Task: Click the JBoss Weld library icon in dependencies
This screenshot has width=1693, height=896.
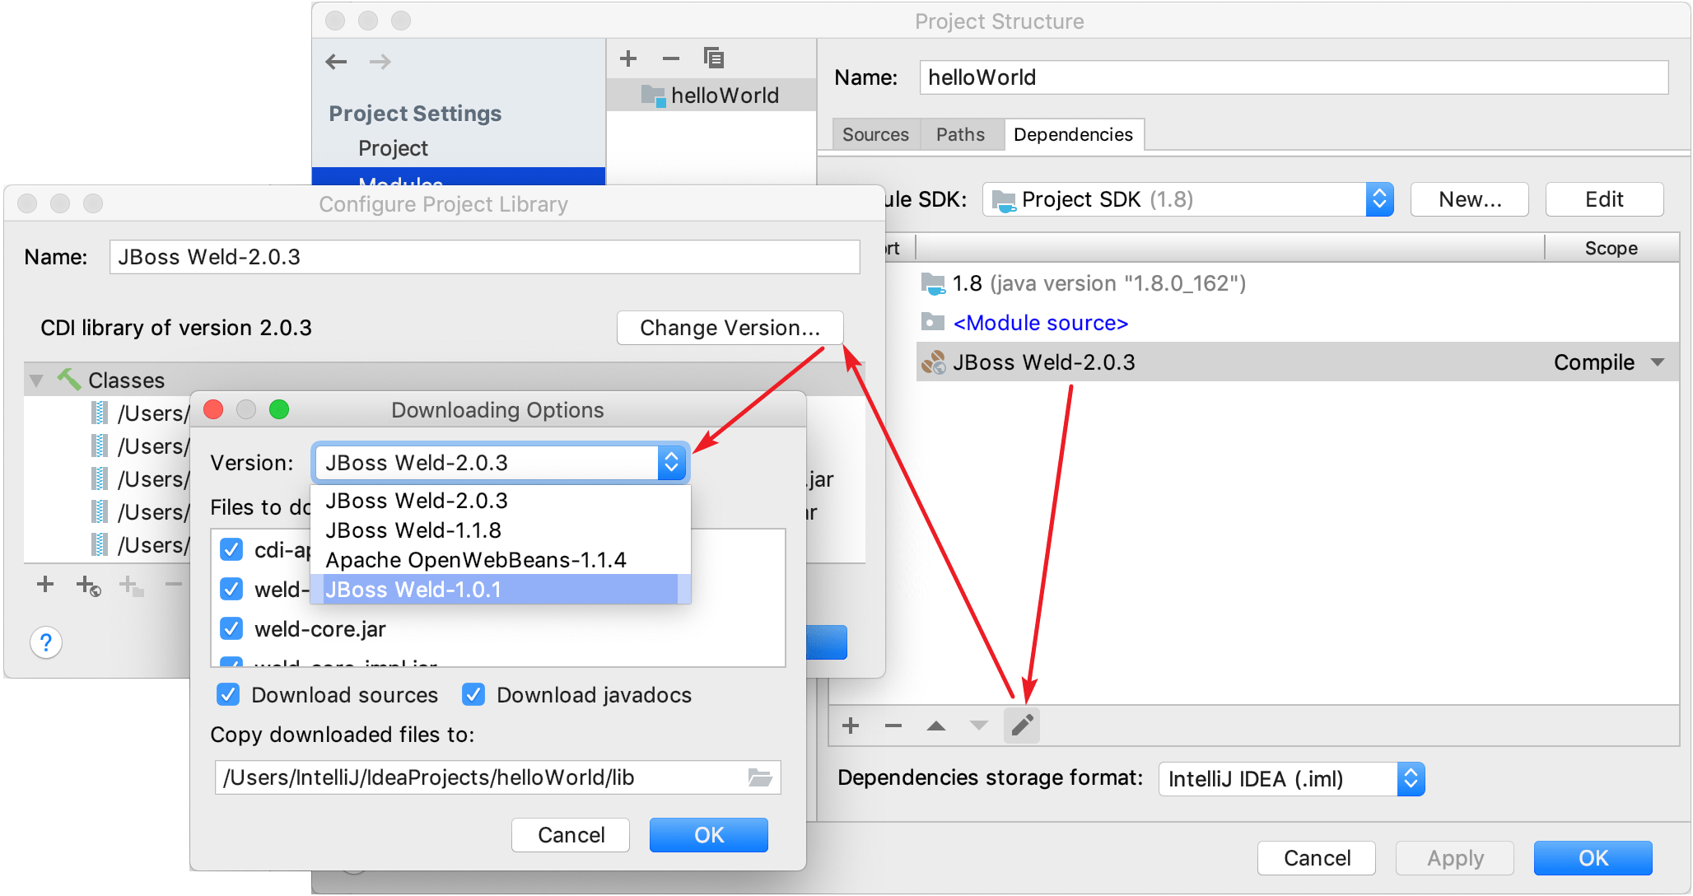Action: pyautogui.click(x=933, y=362)
